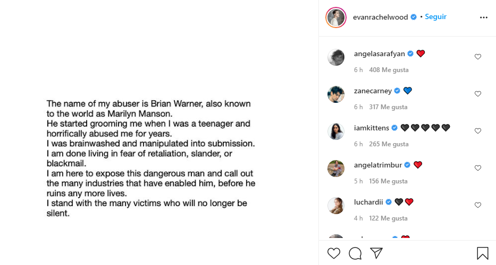Heart the comment by angelatrimbur
Image resolution: width=496 pixels, height=265 pixels.
[477, 168]
